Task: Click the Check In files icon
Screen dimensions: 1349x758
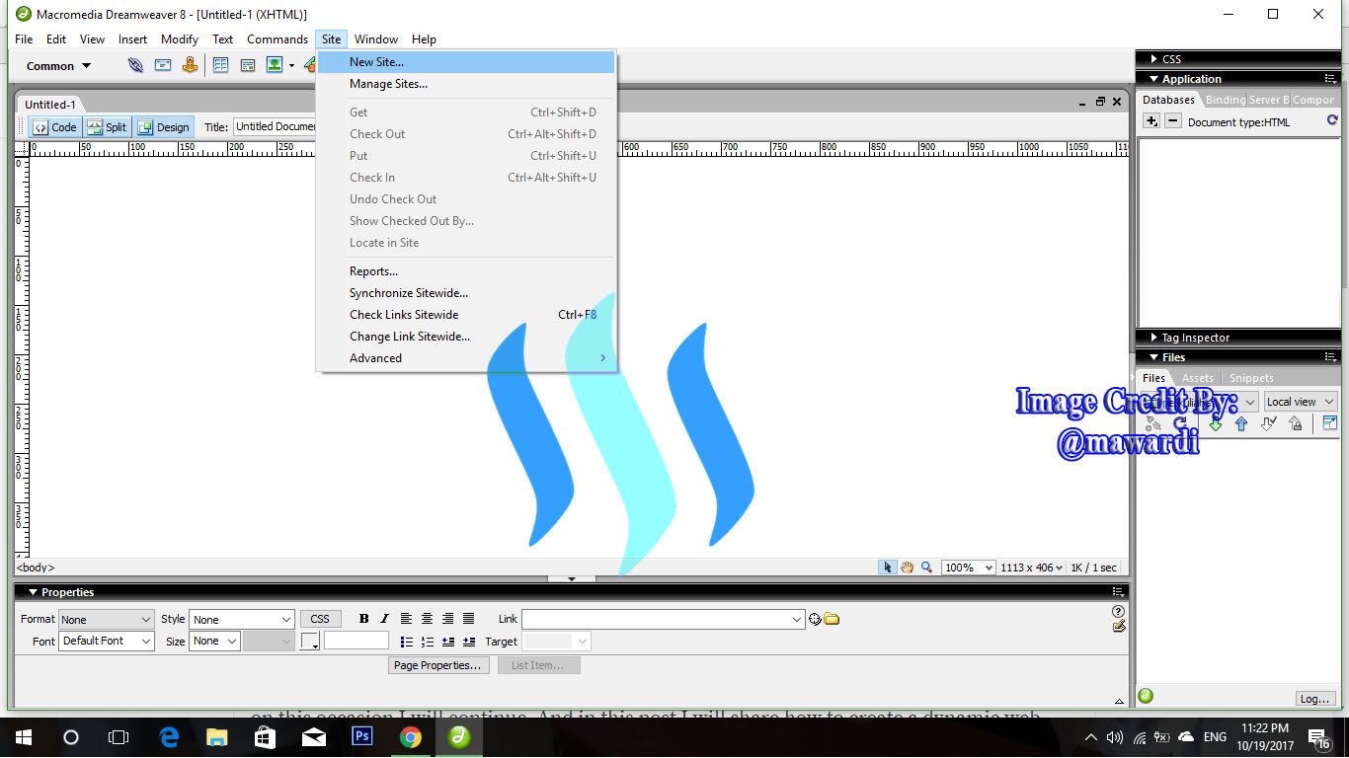Action: (x=1296, y=423)
